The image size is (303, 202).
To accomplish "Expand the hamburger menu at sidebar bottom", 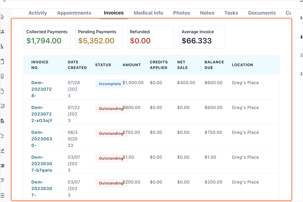I will (x=2, y=195).
